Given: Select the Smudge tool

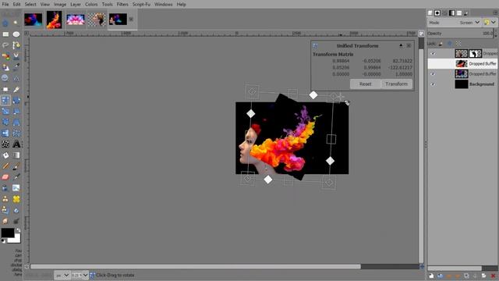Looking at the screenshot, I should 5,221.
